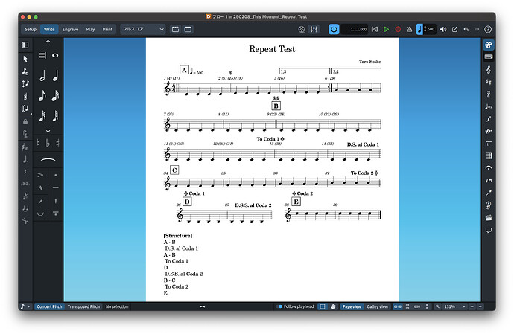Screen dimensions: 514x334
Task: Select the quarter note duration
Action: point(55,76)
